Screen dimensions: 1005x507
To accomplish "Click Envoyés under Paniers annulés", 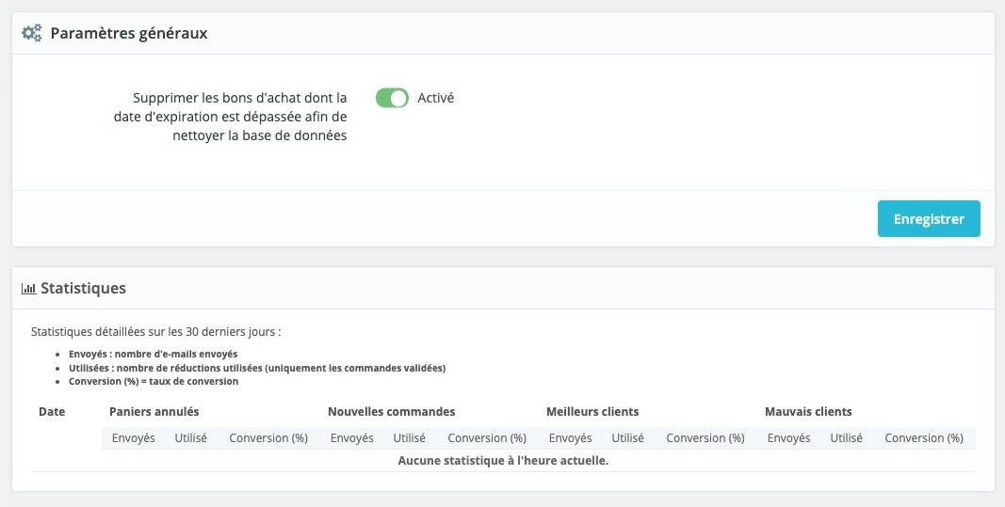I will 133,438.
